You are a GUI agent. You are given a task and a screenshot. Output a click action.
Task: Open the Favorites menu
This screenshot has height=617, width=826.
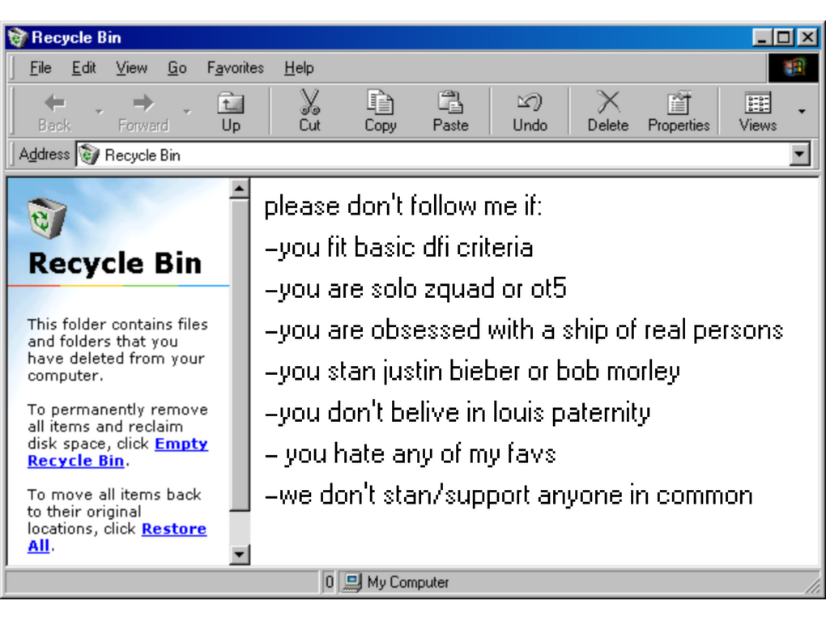pyautogui.click(x=235, y=68)
